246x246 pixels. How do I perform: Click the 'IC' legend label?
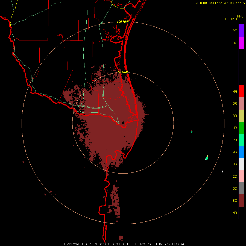click(x=235, y=177)
